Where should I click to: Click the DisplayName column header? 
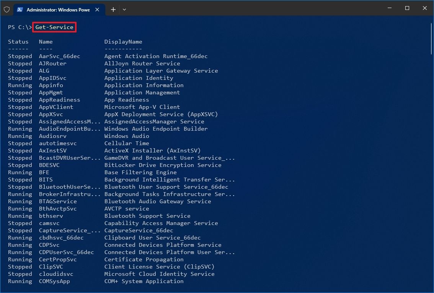point(123,42)
